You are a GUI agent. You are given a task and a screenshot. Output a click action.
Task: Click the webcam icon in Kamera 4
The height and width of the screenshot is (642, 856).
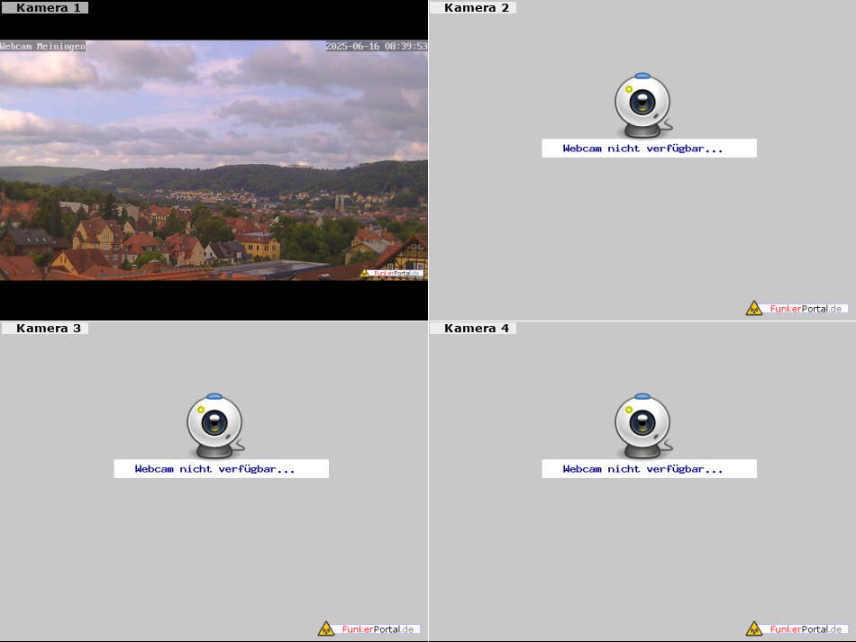643,426
